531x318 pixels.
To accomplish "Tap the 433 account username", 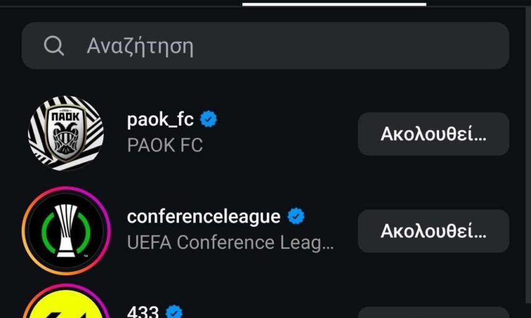I will 143,311.
